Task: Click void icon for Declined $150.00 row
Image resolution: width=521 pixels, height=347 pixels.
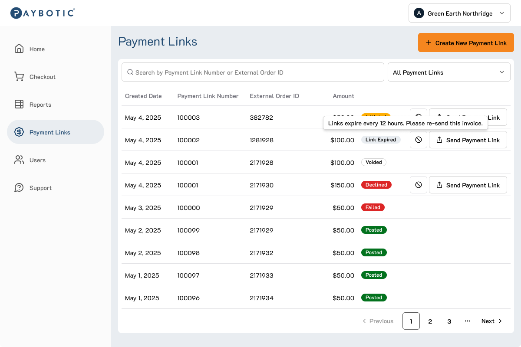Action: [x=419, y=185]
